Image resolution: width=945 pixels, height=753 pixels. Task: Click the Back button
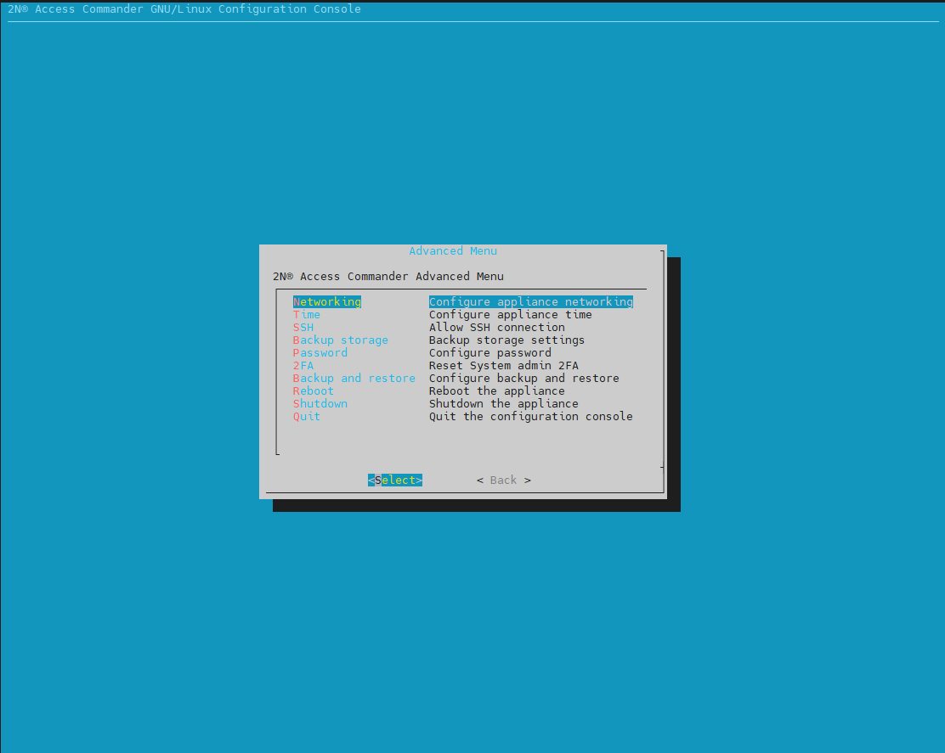tap(503, 480)
